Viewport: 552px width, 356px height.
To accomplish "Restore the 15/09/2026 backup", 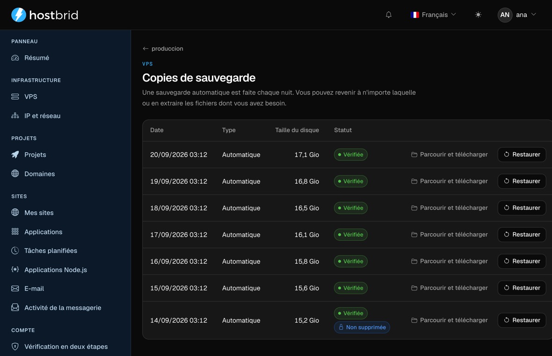I will (x=522, y=288).
